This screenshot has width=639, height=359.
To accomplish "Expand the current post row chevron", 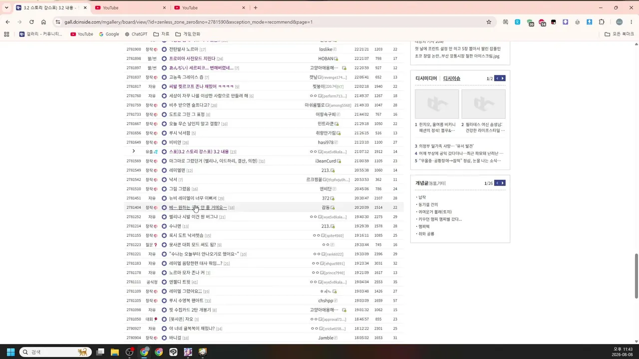I will (134, 152).
